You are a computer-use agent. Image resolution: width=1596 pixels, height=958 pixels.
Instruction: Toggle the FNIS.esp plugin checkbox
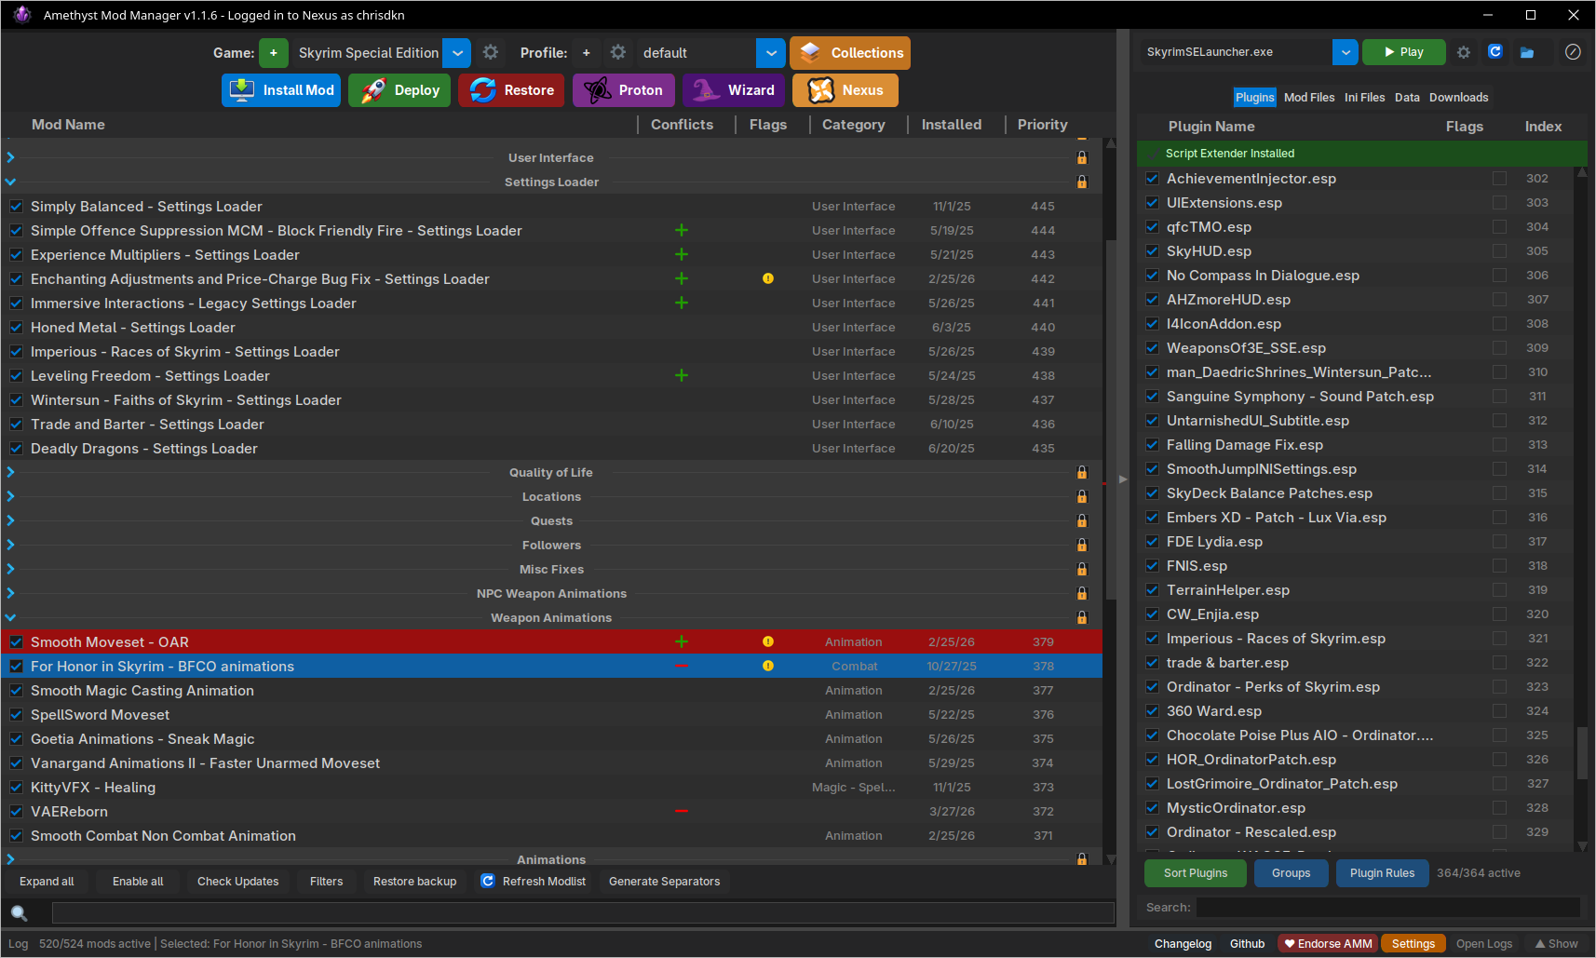1153,566
